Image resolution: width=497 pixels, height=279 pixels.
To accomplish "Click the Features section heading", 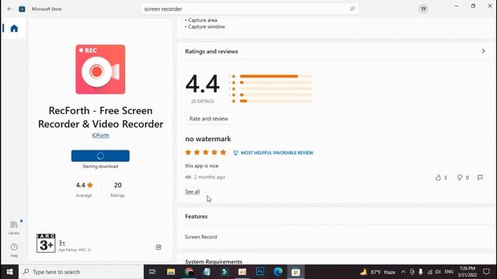I will [196, 216].
